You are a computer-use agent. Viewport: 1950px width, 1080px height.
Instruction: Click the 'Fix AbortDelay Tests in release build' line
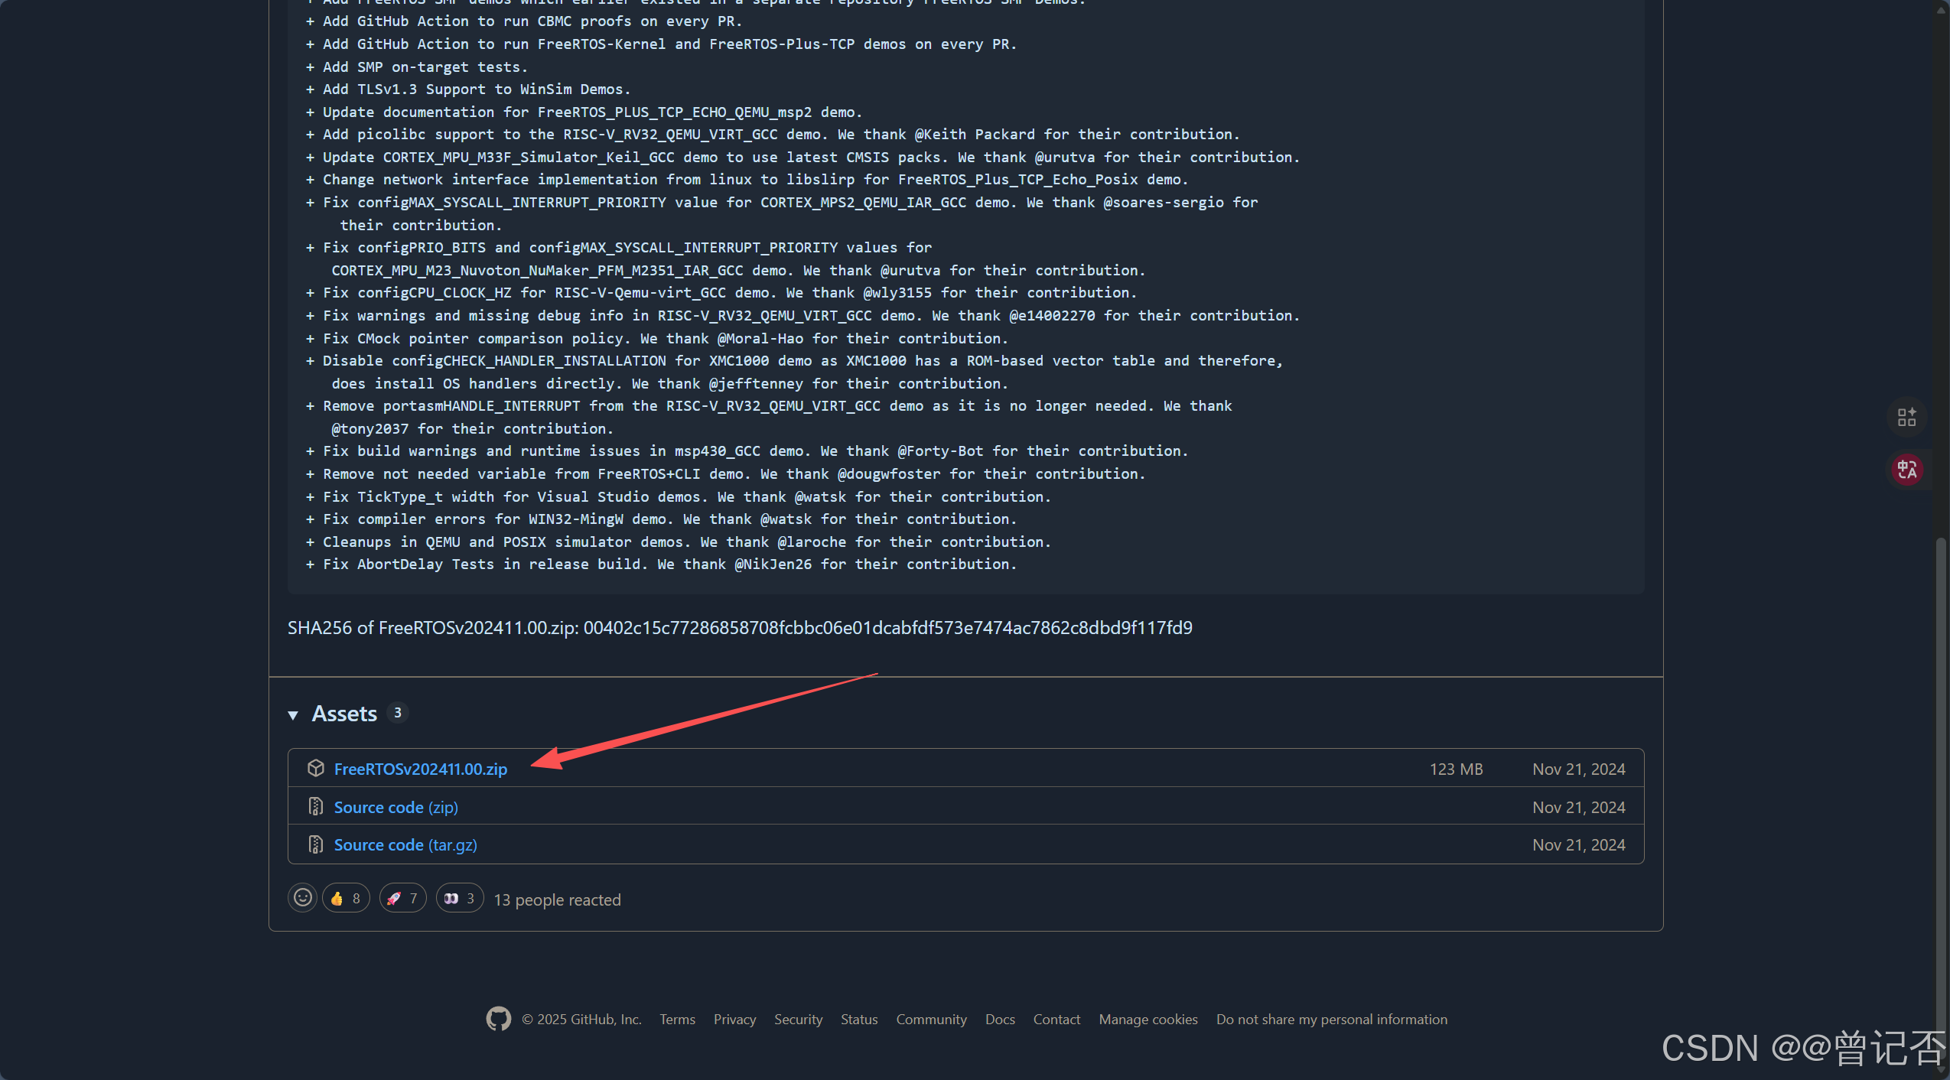[x=661, y=564]
